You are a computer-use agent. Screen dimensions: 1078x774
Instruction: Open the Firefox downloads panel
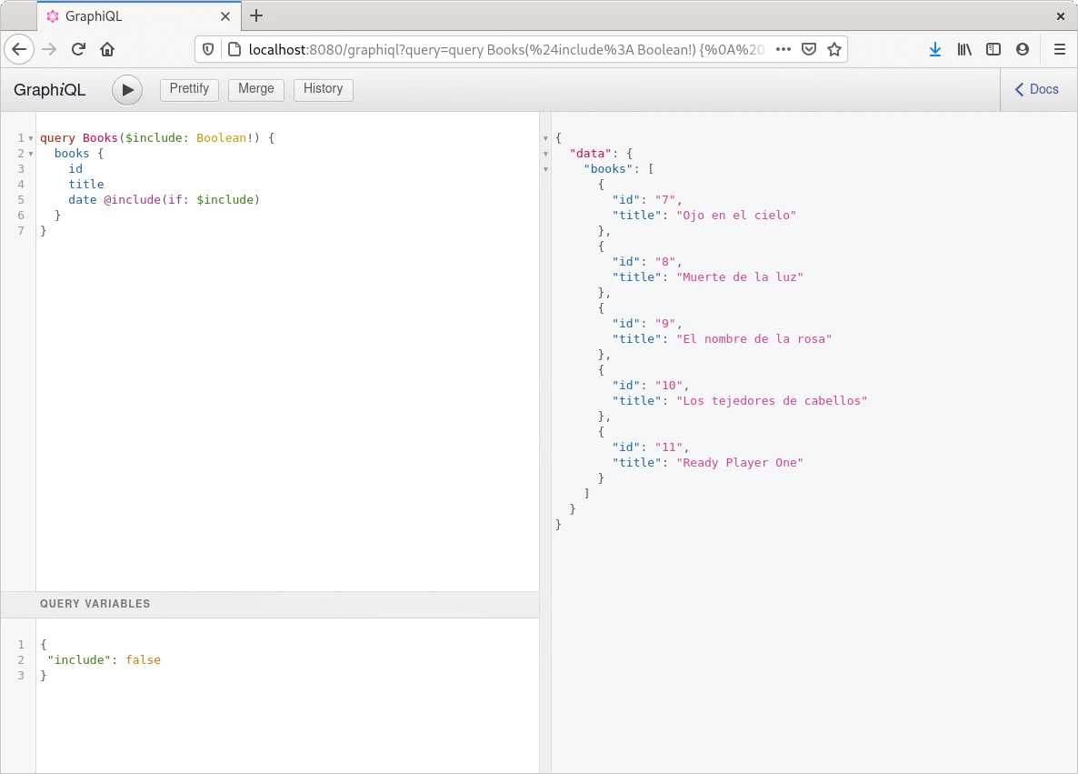(x=935, y=49)
